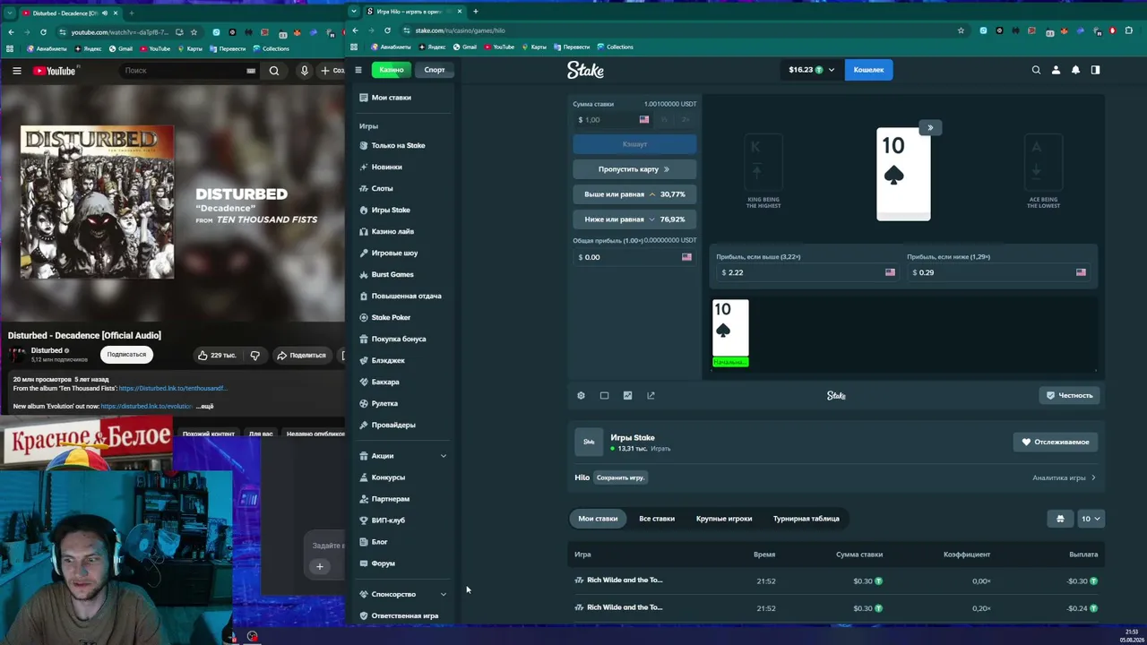Image resolution: width=1147 pixels, height=645 pixels.
Task: Select the Все ставки tab
Action: [657, 519]
